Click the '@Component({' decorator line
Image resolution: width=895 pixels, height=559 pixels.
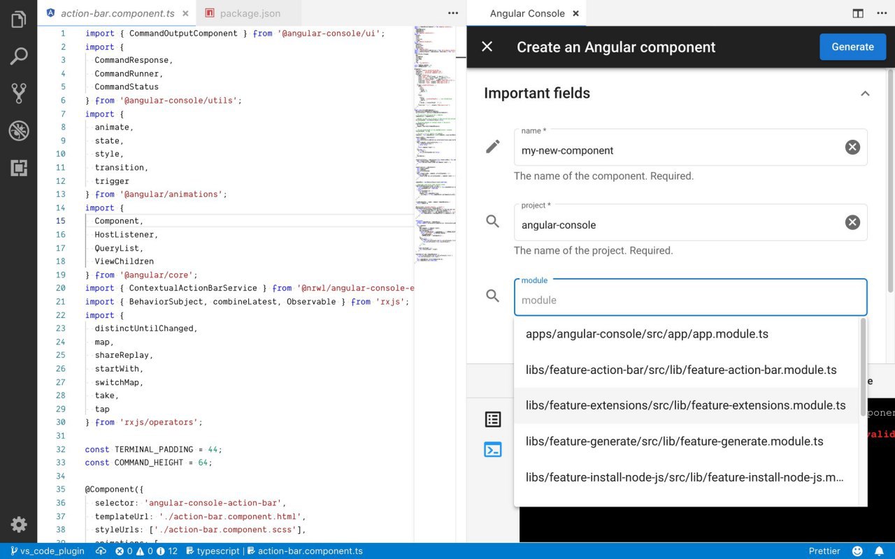point(114,489)
